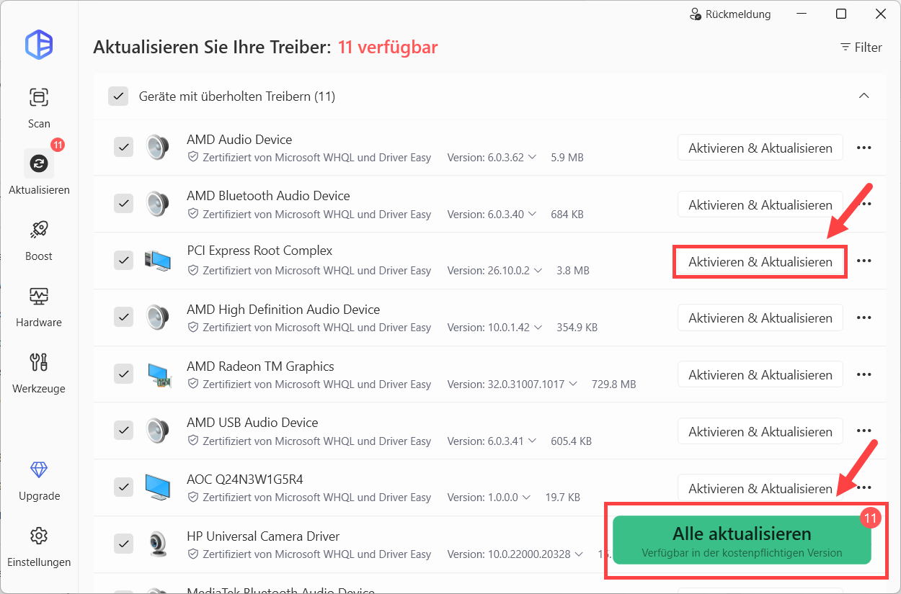The width and height of the screenshot is (901, 594).
Task: Click the AOC Q24N3W1G5R4 monitor icon
Action: click(x=157, y=487)
